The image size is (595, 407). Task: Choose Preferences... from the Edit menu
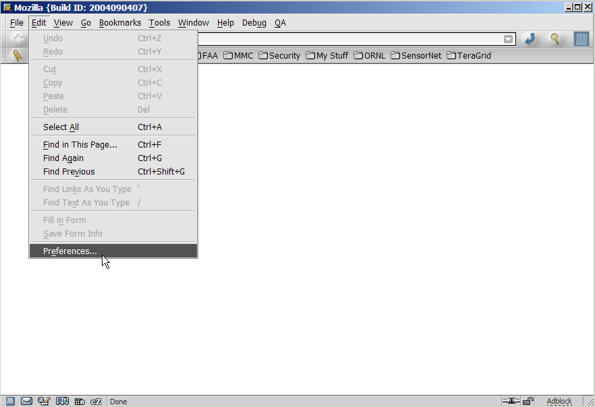click(x=113, y=251)
